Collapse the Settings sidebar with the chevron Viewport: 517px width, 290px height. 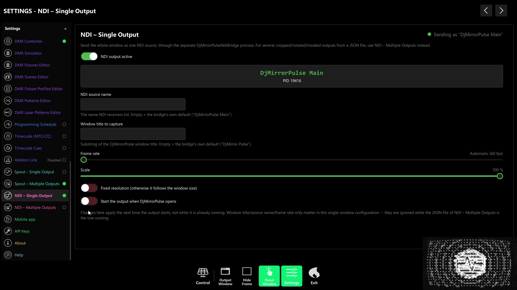(65, 29)
